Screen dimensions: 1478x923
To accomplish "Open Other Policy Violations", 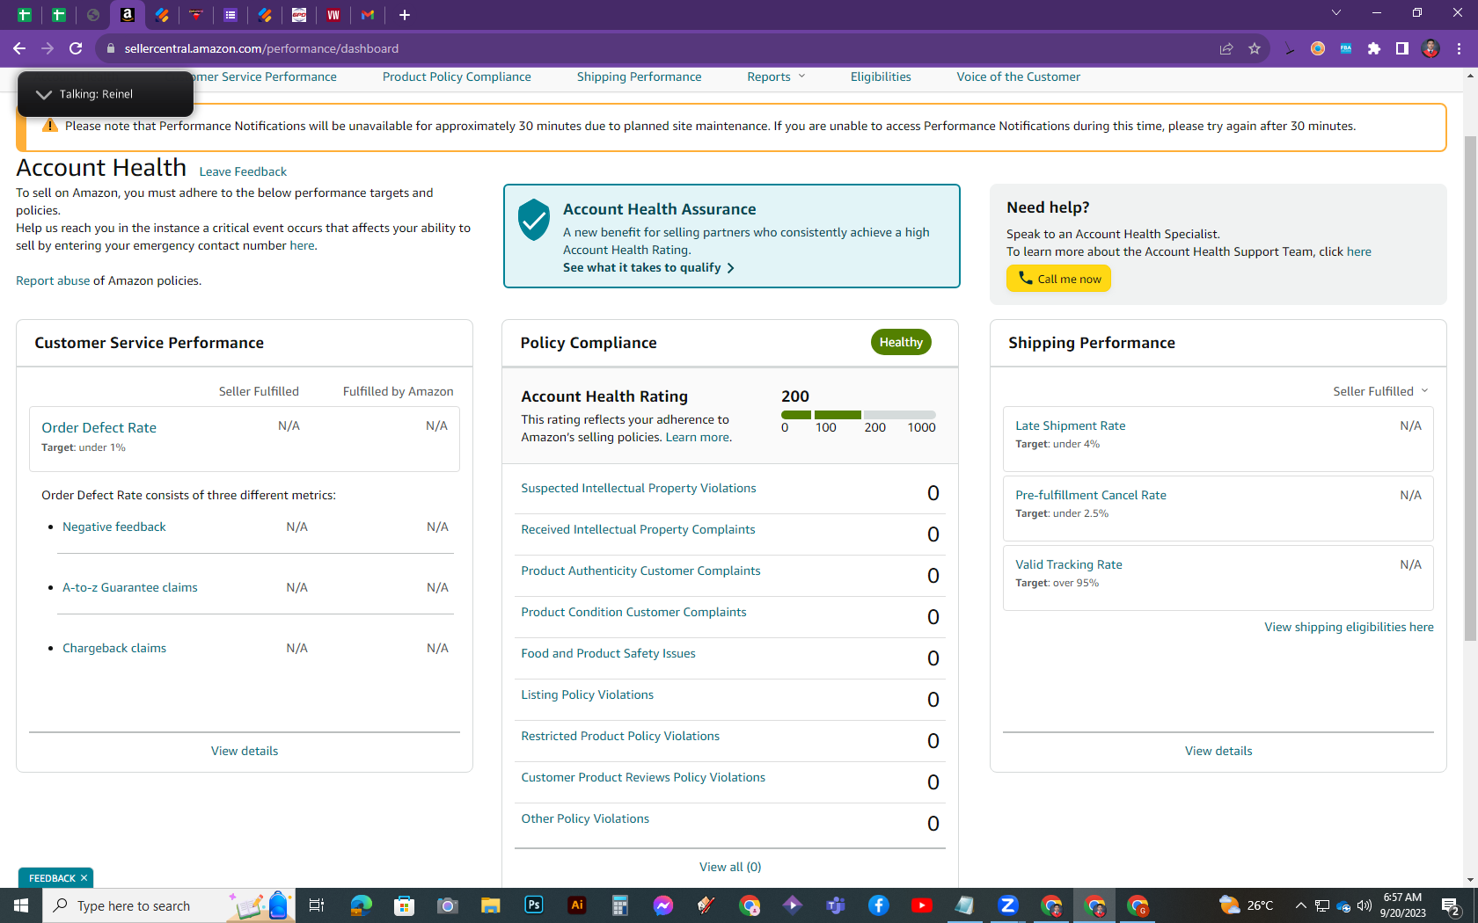I will 585,818.
